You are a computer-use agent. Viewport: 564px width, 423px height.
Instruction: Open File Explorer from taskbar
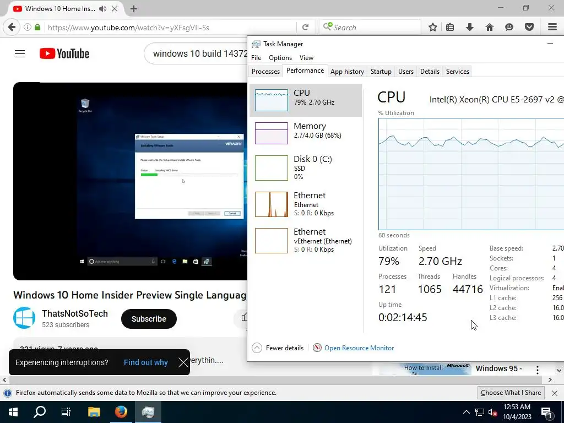coord(94,412)
